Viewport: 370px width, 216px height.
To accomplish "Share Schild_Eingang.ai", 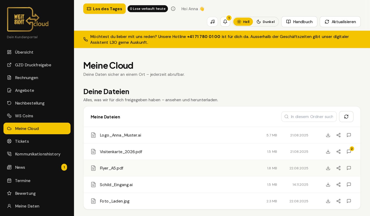I will click(x=338, y=184).
